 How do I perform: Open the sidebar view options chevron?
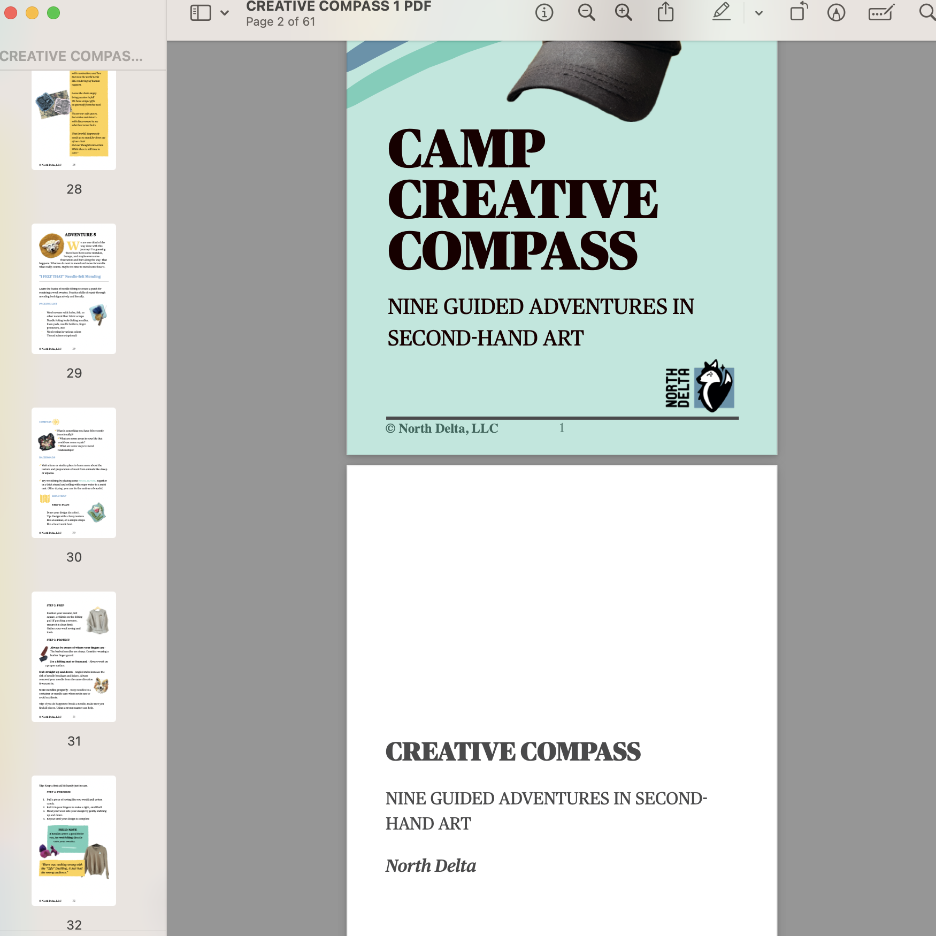[x=225, y=13]
